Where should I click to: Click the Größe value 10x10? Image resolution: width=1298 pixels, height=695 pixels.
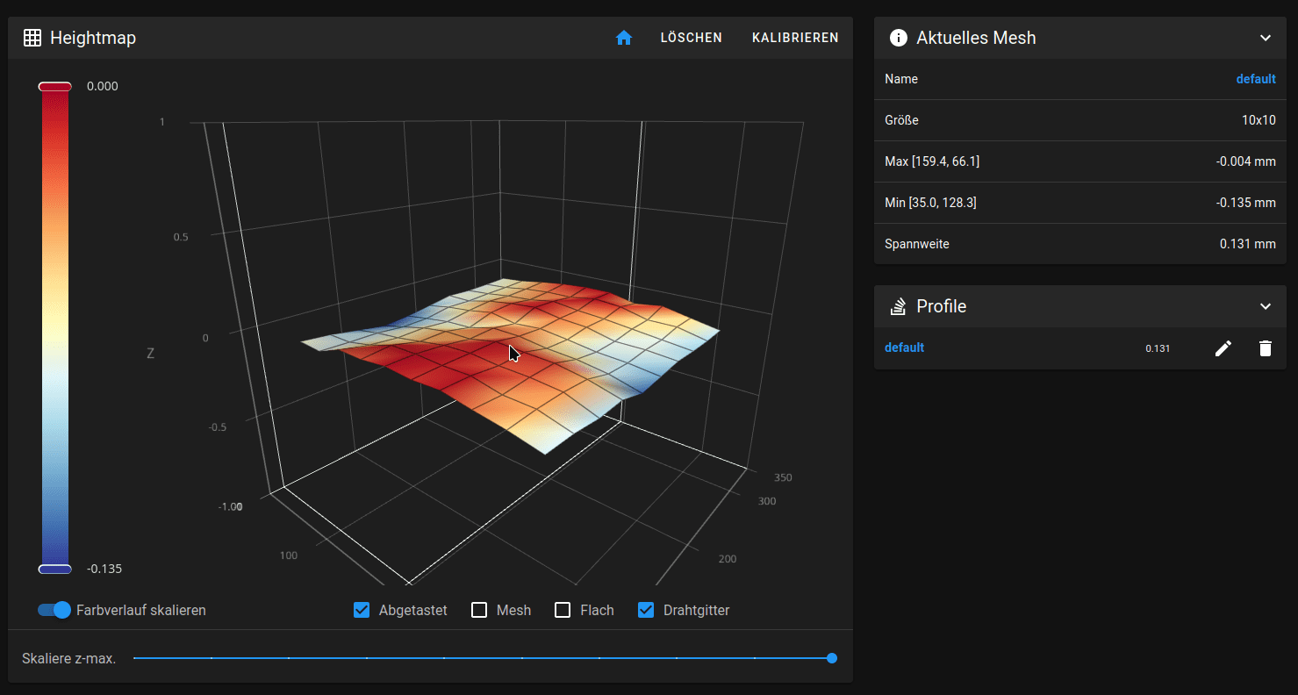point(1259,120)
